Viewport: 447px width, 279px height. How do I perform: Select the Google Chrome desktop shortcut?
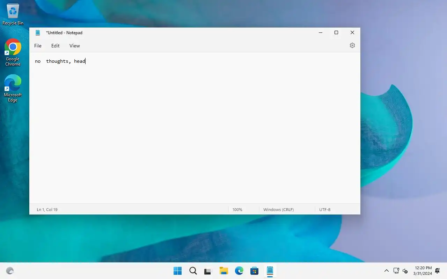click(x=13, y=53)
